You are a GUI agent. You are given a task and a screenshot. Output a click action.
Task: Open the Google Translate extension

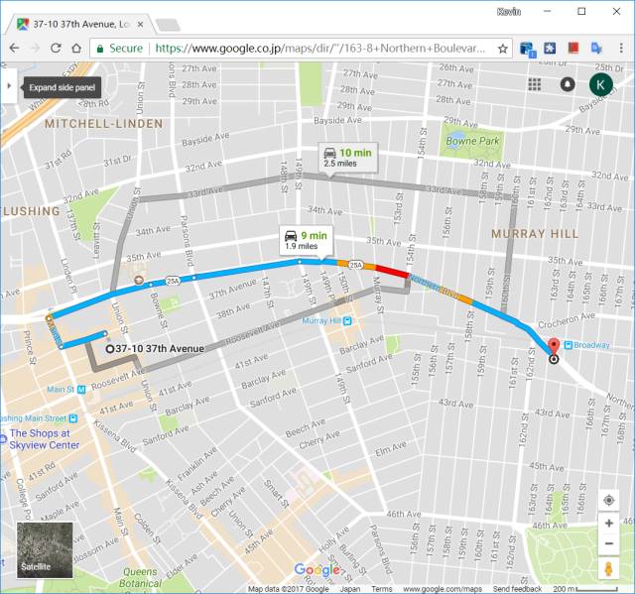(x=596, y=49)
